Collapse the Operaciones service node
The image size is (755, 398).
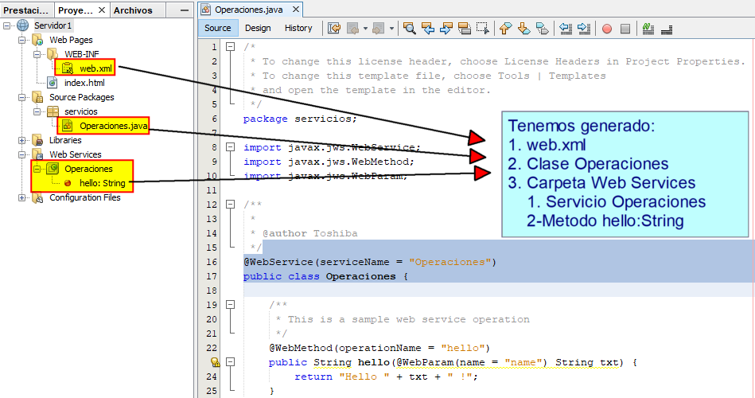click(x=37, y=169)
